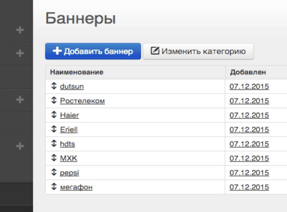Click the date link in Ростелеком row

[249, 101]
